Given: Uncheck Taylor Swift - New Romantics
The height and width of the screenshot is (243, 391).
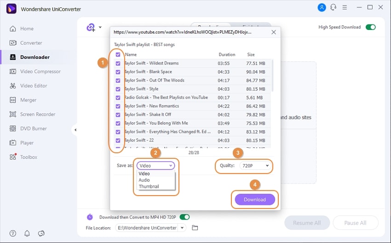Looking at the screenshot, I should point(118,106).
